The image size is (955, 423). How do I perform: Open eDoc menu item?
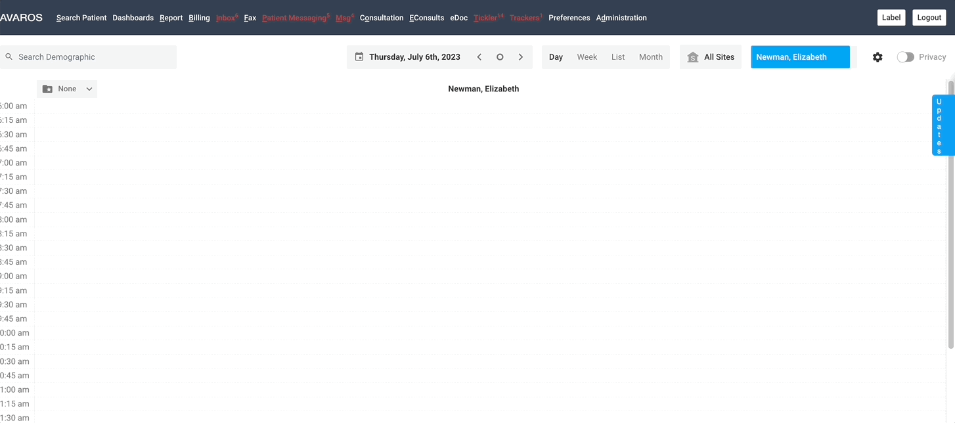(459, 18)
